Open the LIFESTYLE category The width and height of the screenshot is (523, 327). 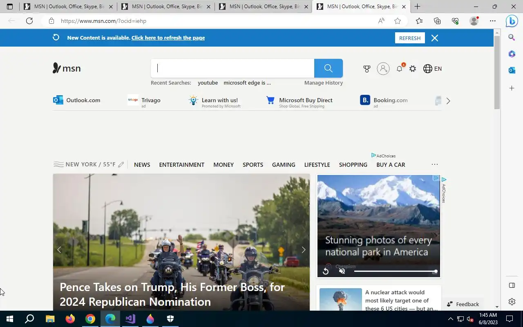[x=317, y=165]
